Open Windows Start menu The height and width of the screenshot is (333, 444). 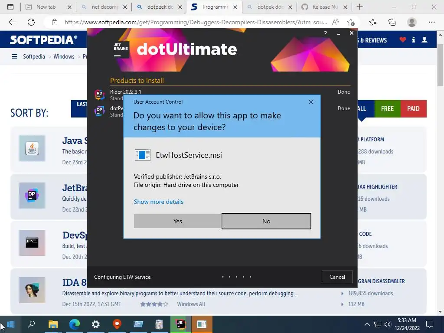[10, 324]
